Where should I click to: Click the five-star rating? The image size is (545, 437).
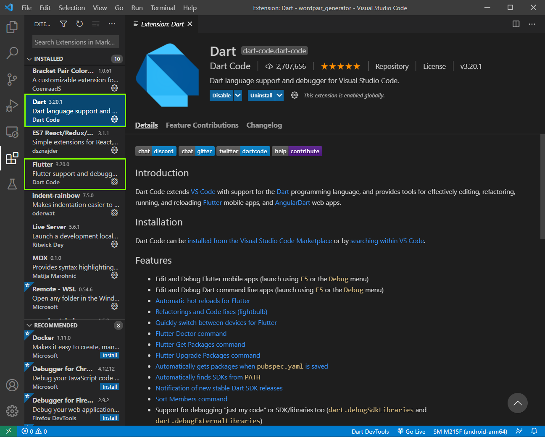click(340, 66)
